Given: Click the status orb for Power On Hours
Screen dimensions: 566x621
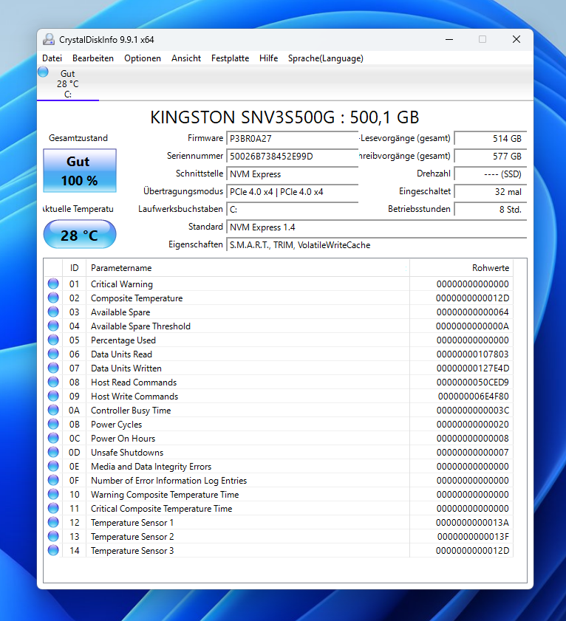Looking at the screenshot, I should pos(53,438).
